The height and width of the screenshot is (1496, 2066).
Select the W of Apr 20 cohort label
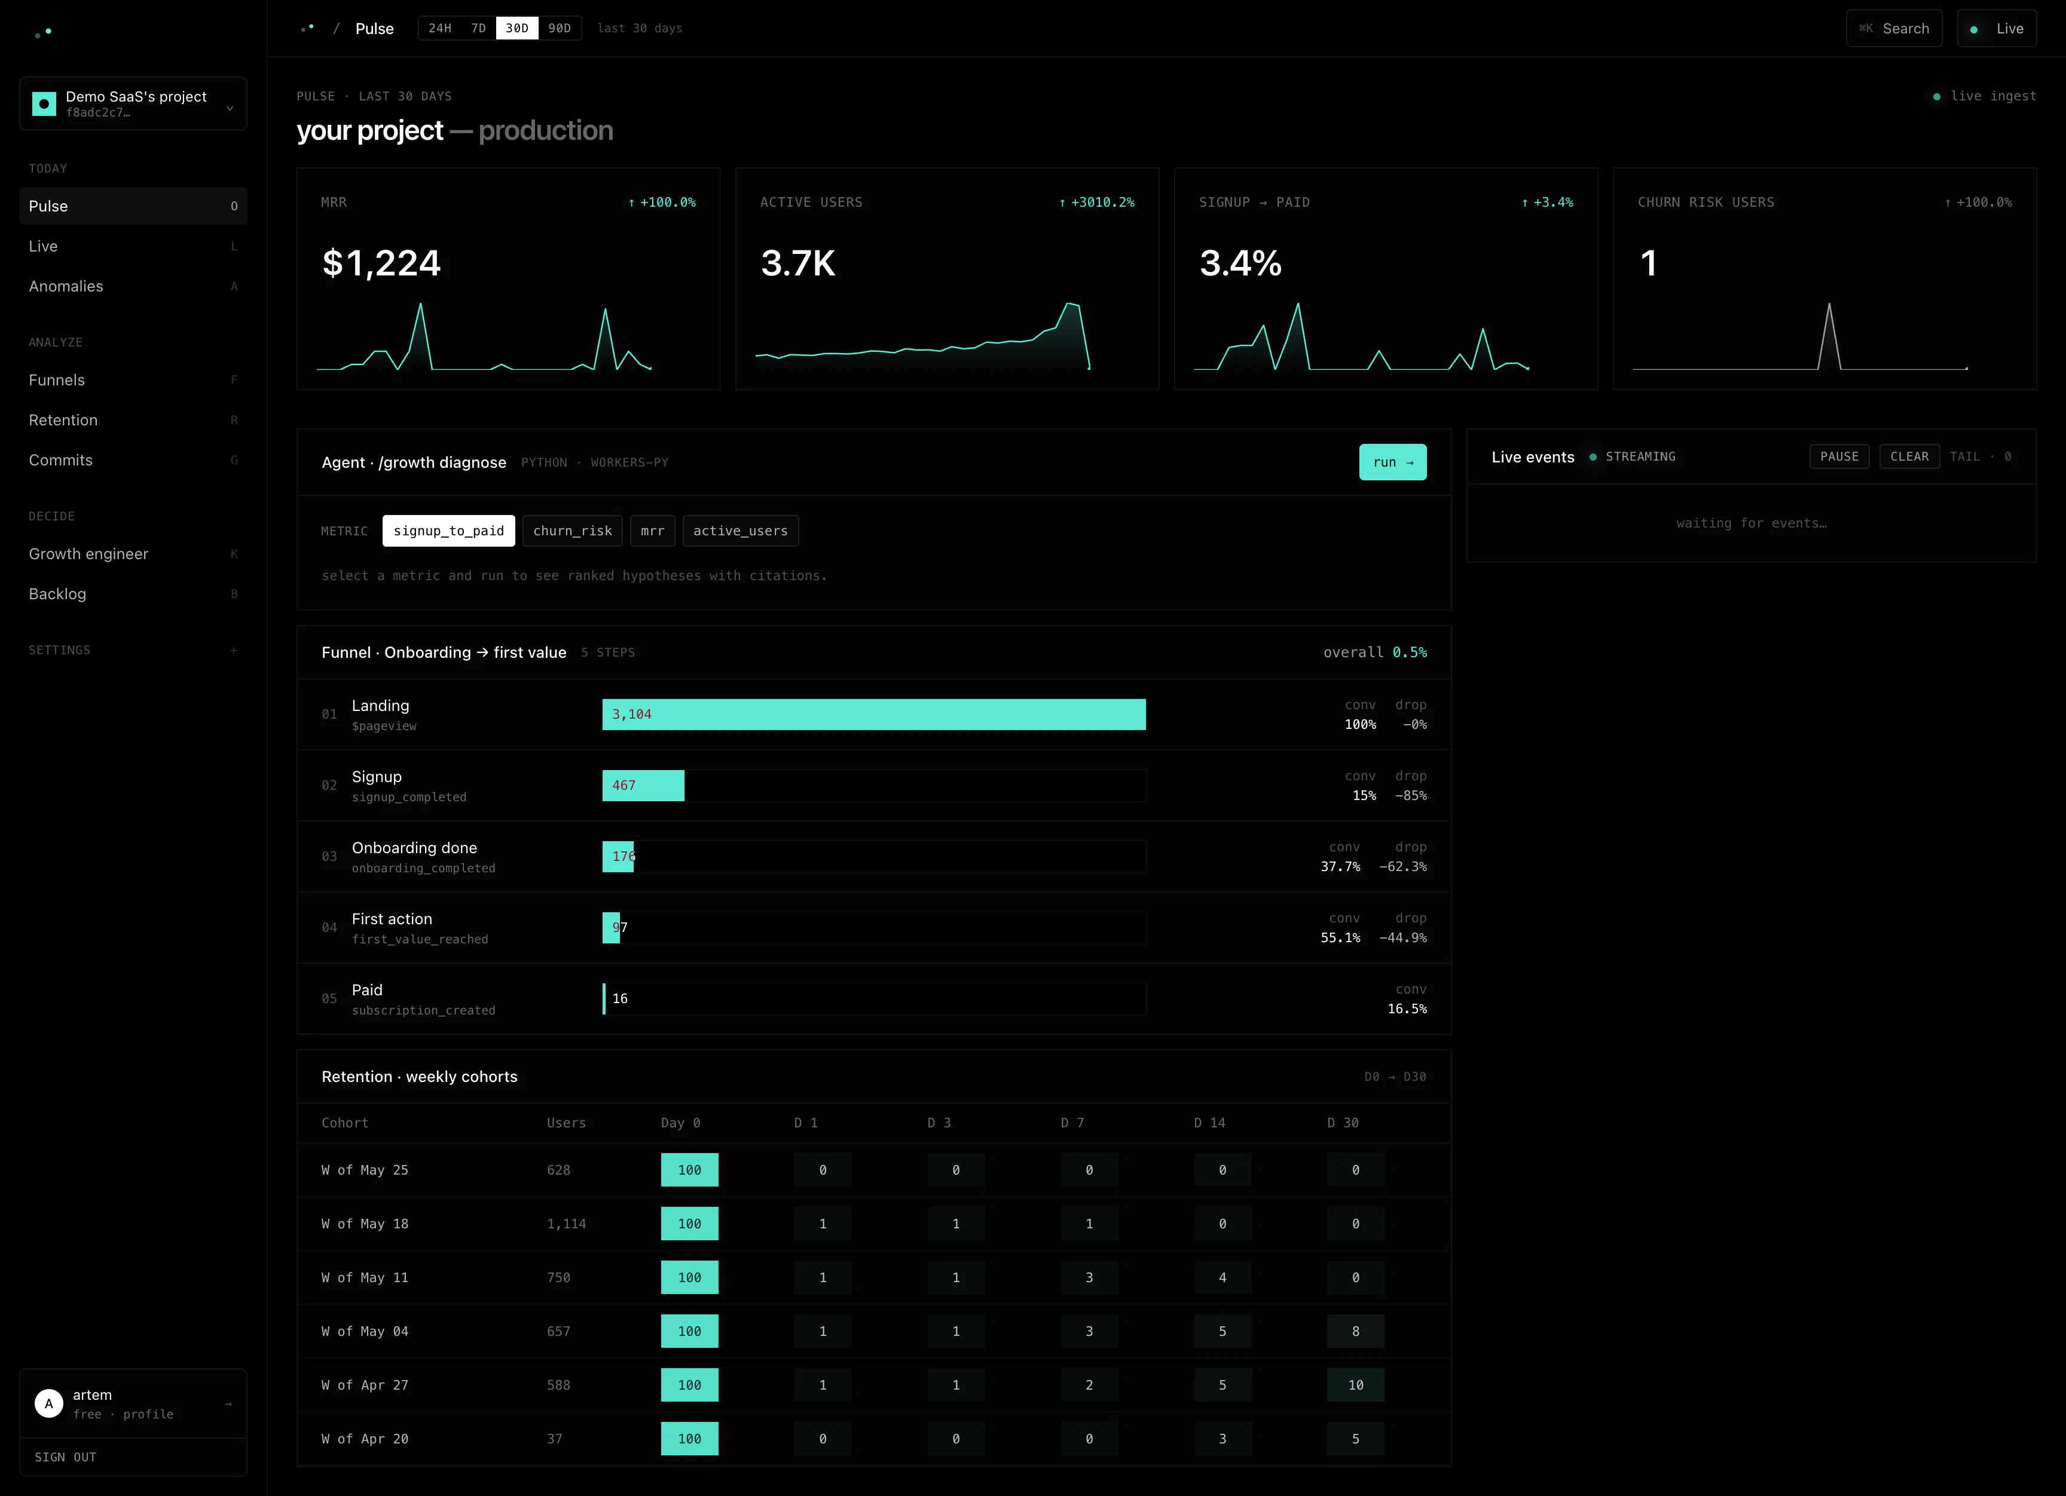tap(365, 1439)
